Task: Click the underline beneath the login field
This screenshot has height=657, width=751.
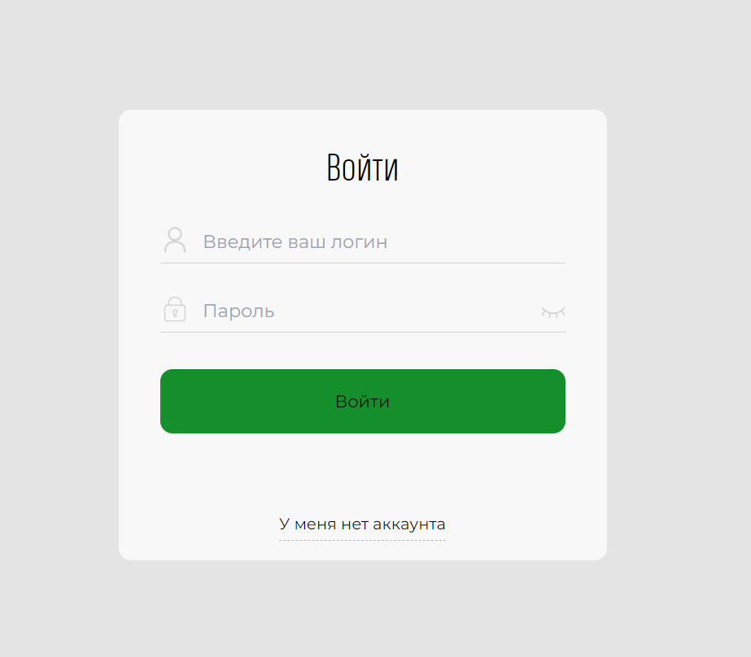Action: click(363, 263)
